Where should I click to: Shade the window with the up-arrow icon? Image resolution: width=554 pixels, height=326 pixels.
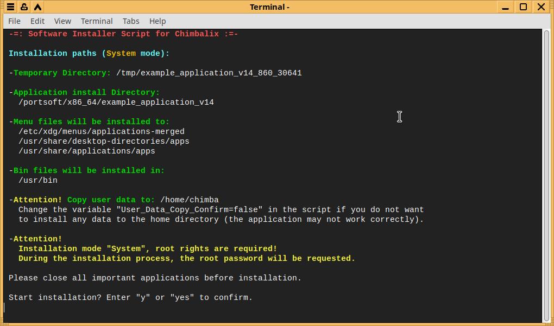(x=37, y=7)
